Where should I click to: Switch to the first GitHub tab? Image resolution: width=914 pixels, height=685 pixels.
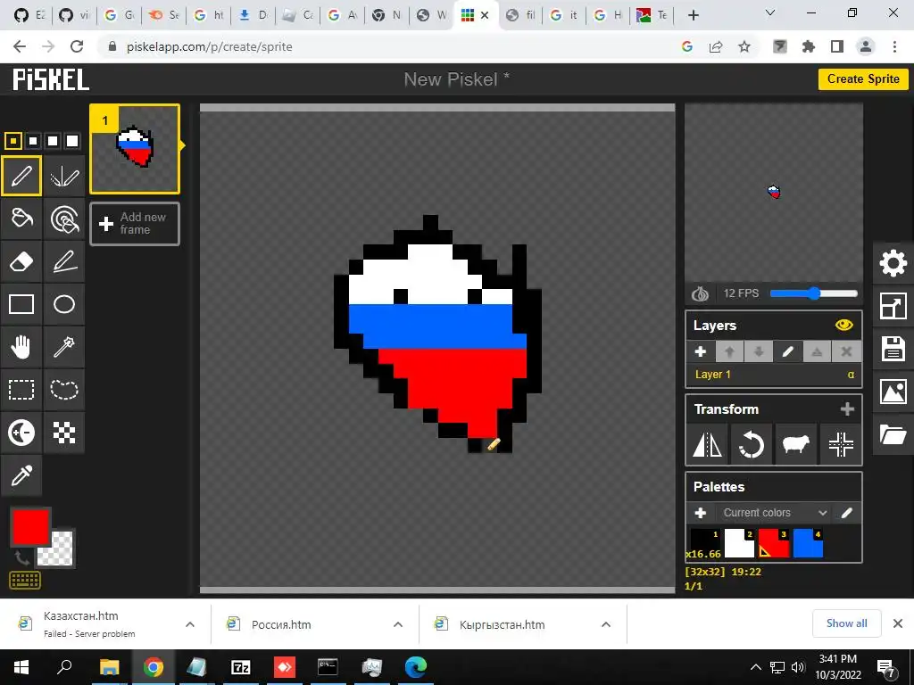coord(29,15)
